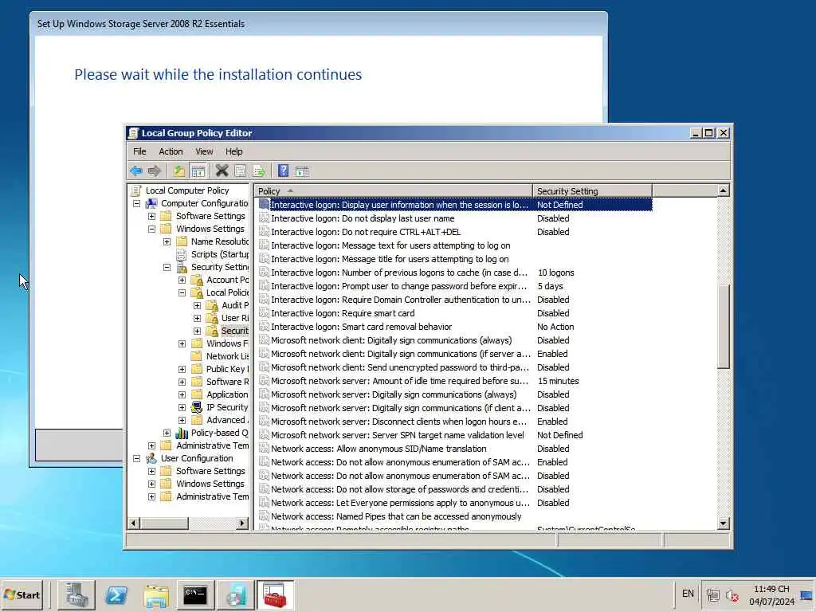Image resolution: width=816 pixels, height=612 pixels.
Task: Expand the User Rights Assignment node
Action: 198,318
